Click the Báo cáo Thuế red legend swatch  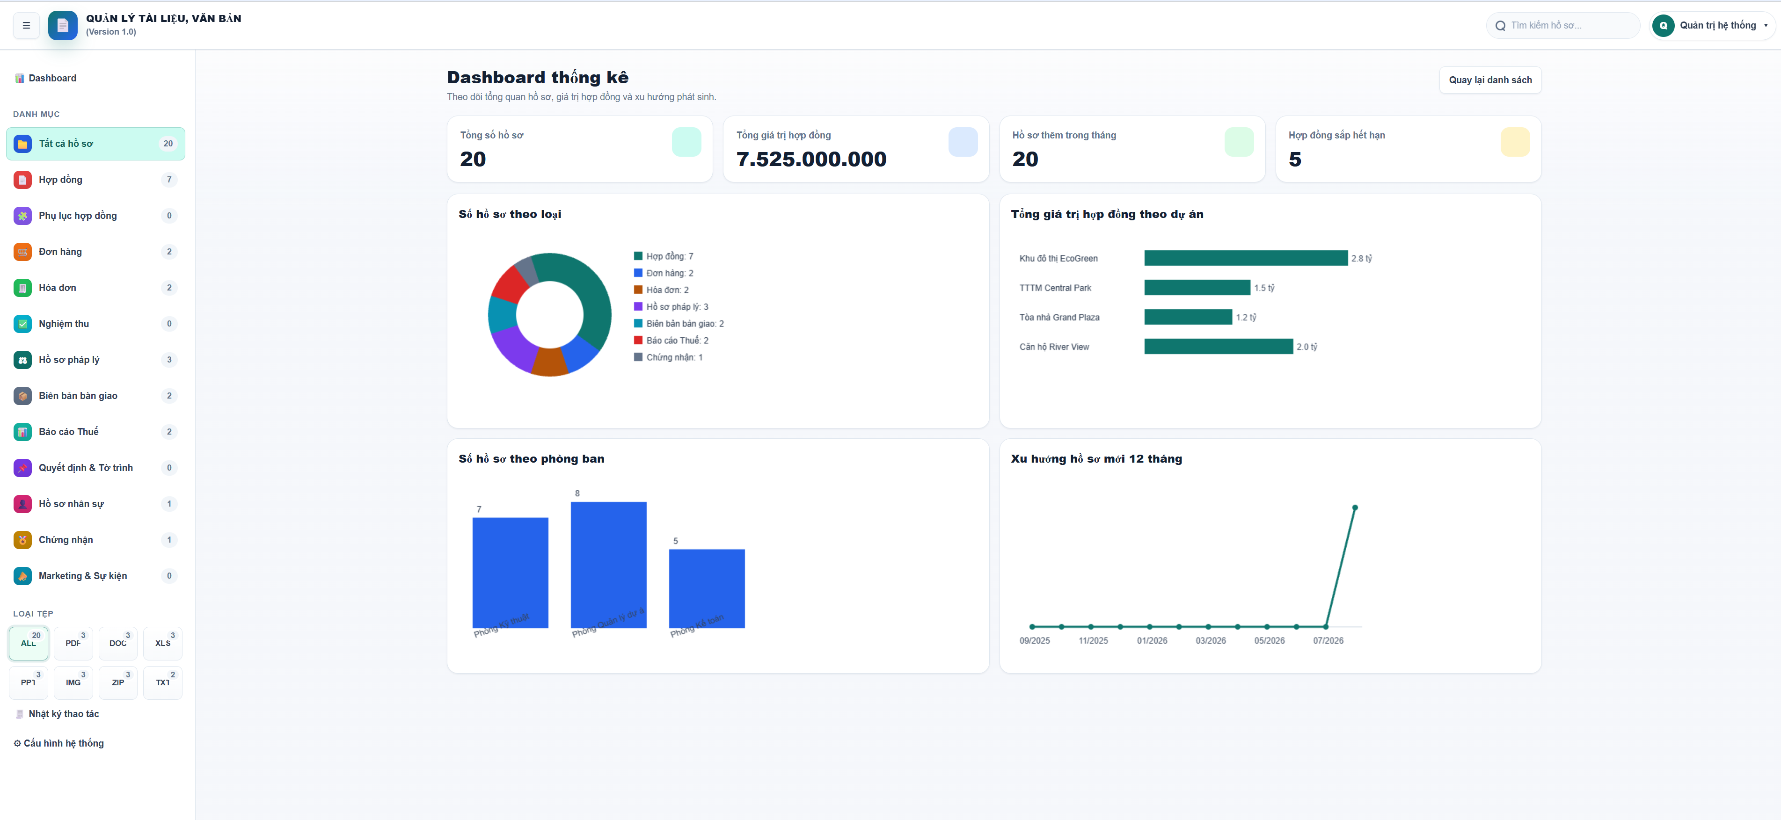[638, 340]
